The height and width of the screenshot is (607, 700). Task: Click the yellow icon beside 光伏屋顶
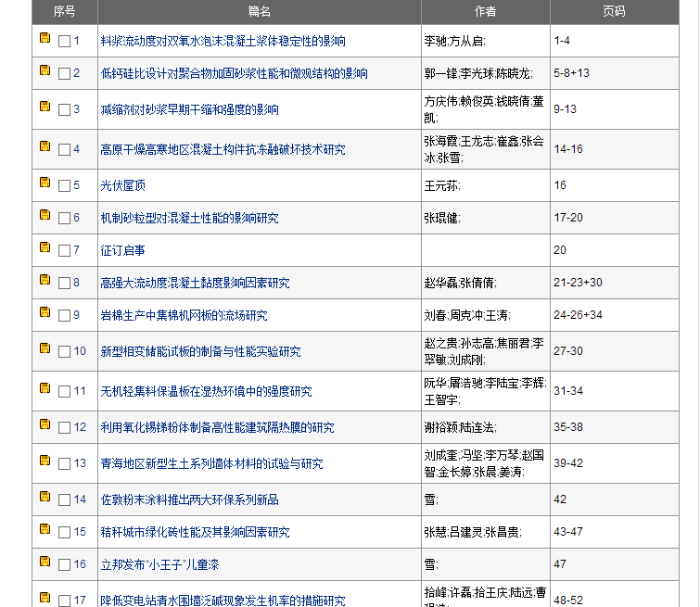pyautogui.click(x=45, y=183)
